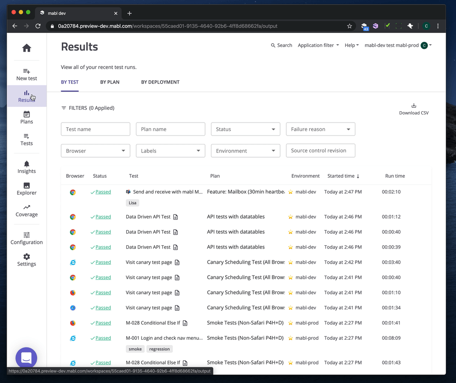Click the Plan column header

click(215, 176)
